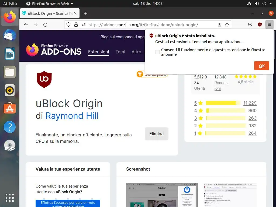276x207 pixels.
Task: Open the 960 four-star reviews count
Action: (252, 111)
